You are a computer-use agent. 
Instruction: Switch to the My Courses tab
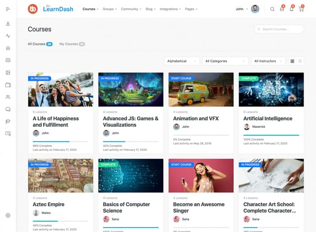(x=72, y=44)
